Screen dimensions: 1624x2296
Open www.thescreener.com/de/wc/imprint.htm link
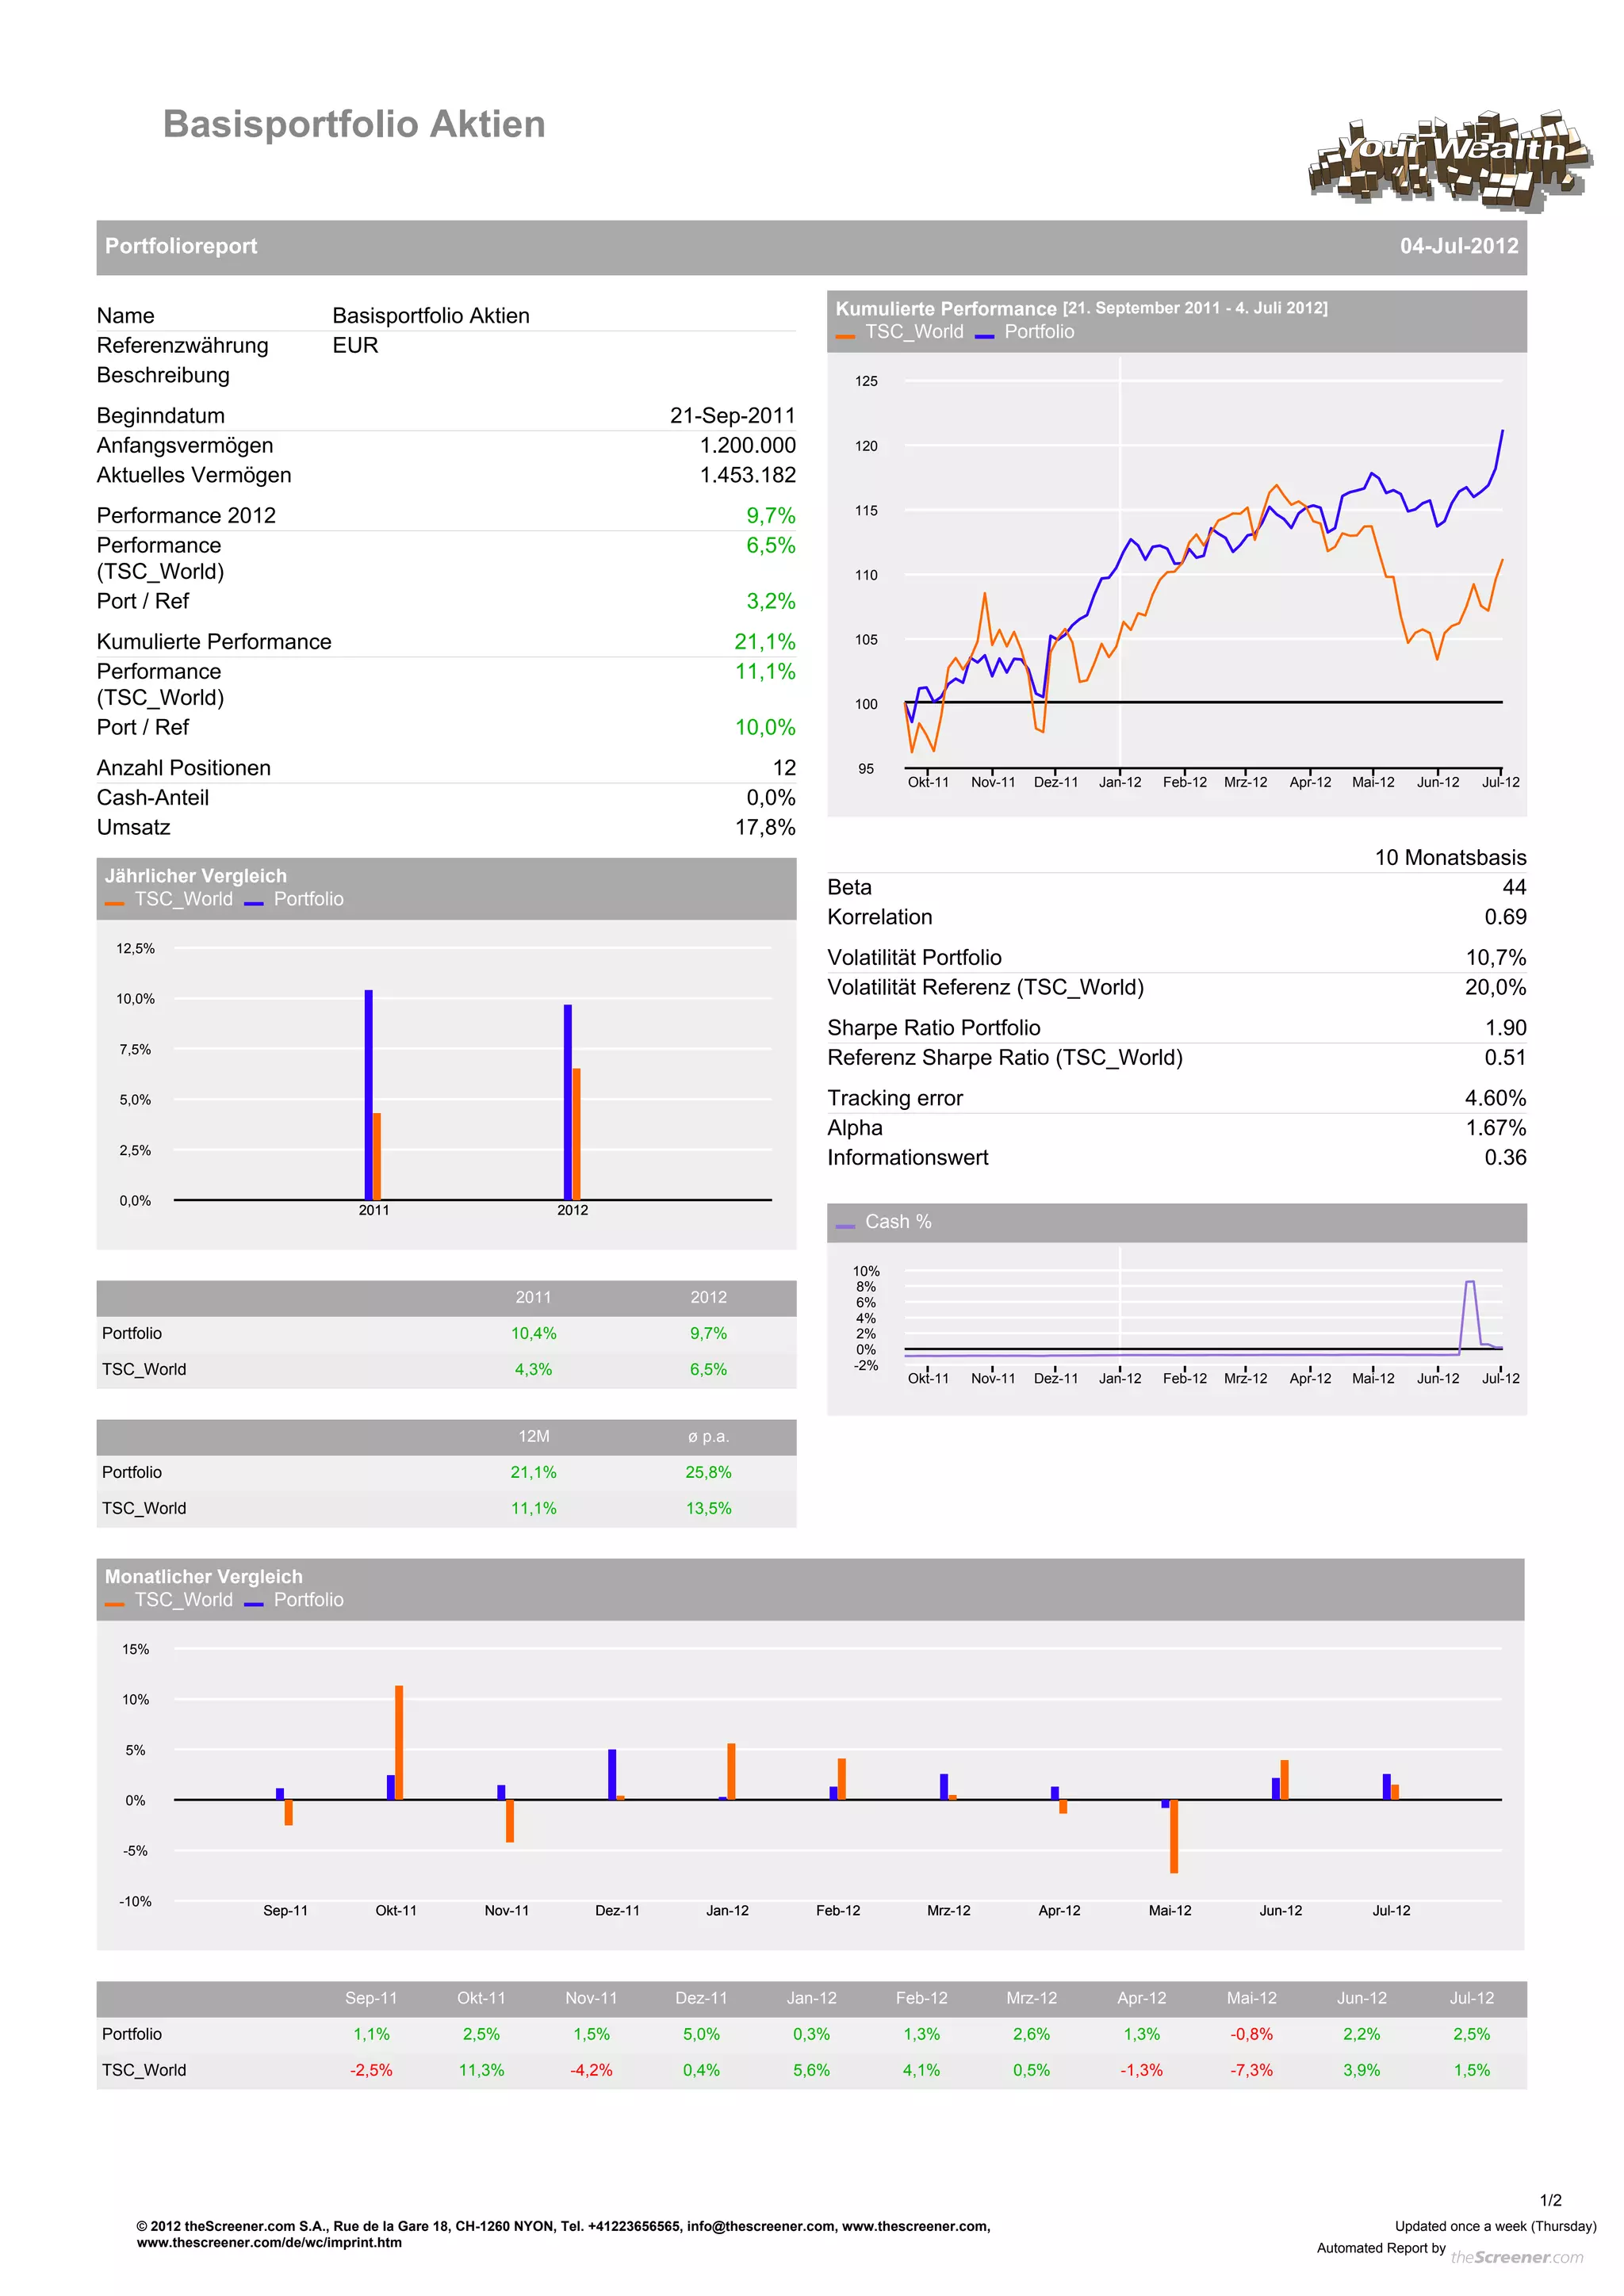point(269,2242)
